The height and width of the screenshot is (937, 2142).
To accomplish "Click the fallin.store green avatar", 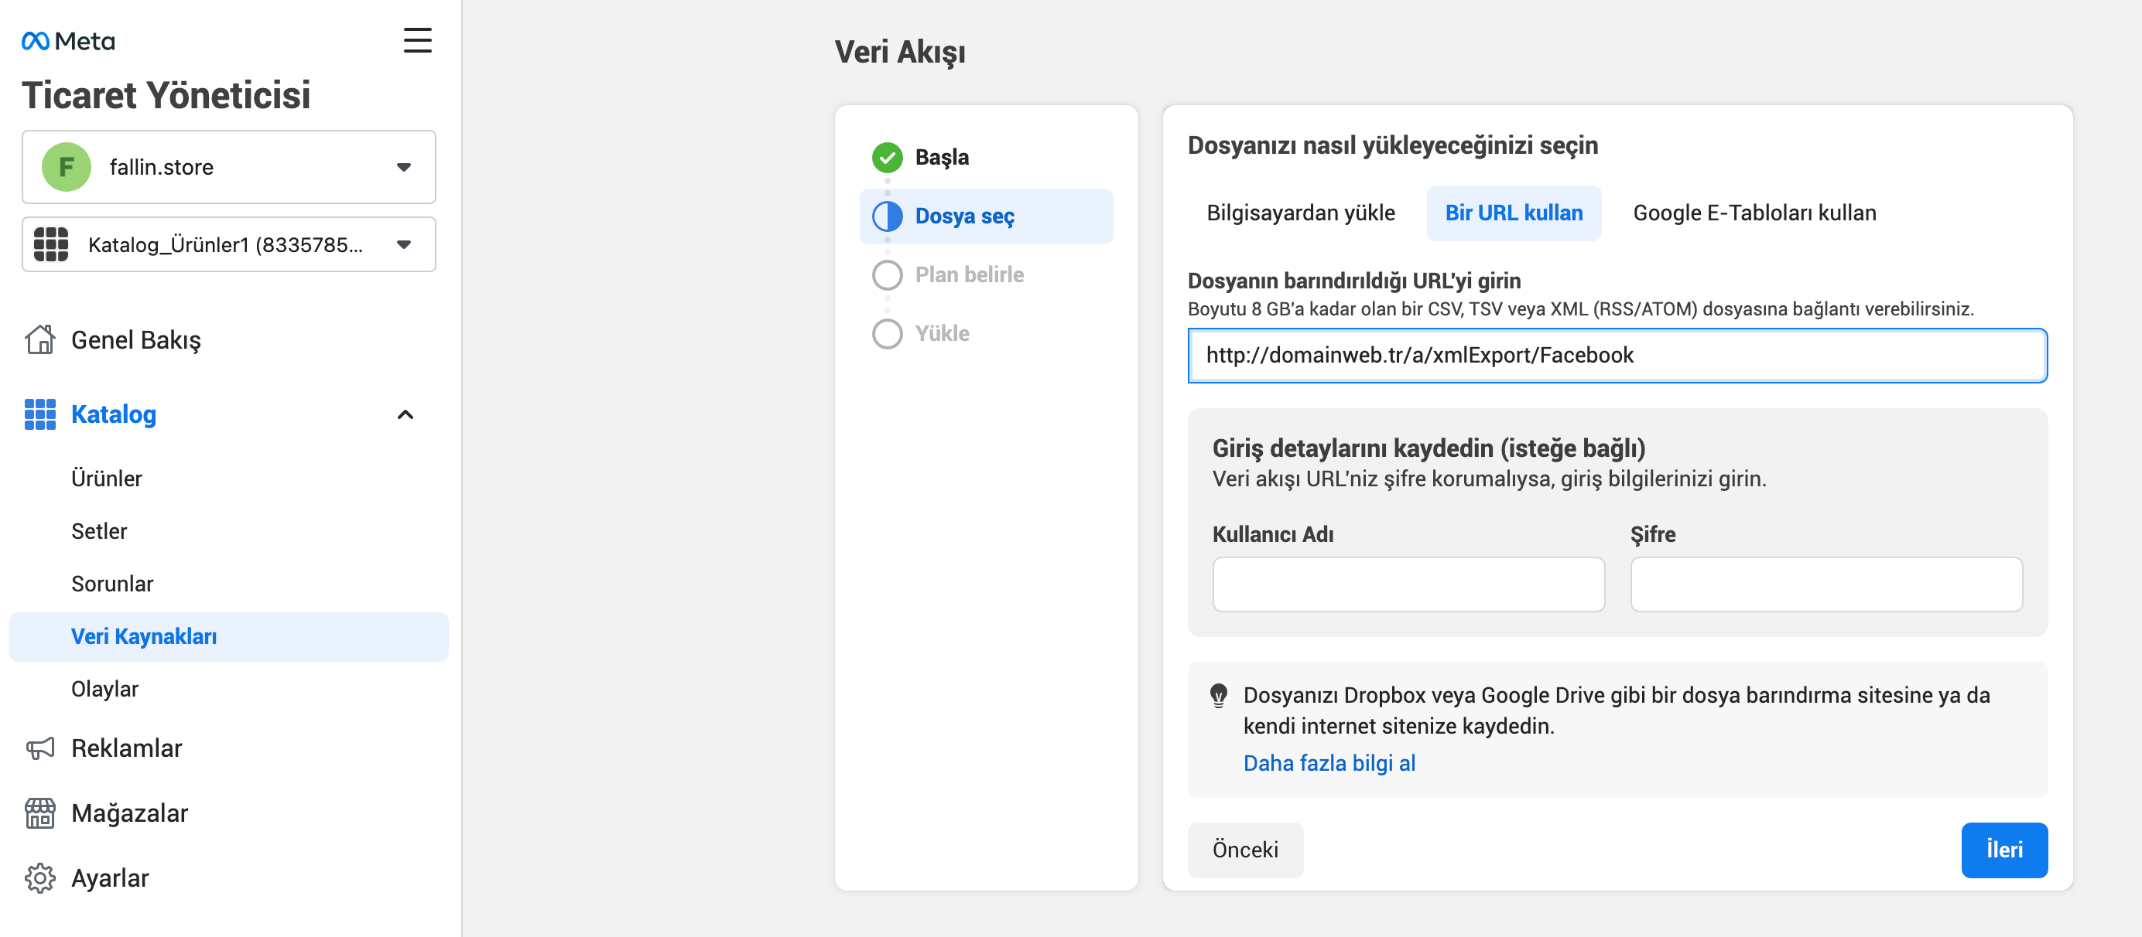I will [x=67, y=167].
